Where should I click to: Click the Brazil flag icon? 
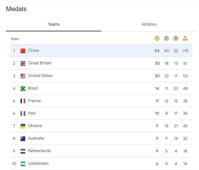[23, 88]
